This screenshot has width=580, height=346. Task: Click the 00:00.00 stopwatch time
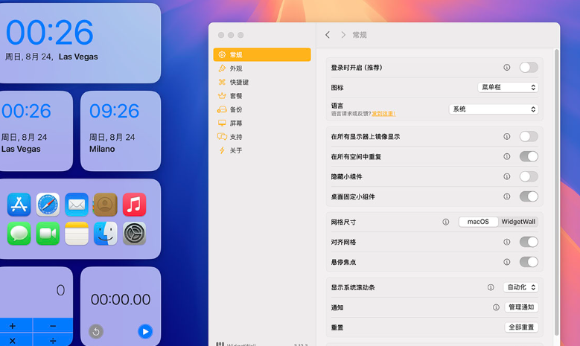coord(121,299)
